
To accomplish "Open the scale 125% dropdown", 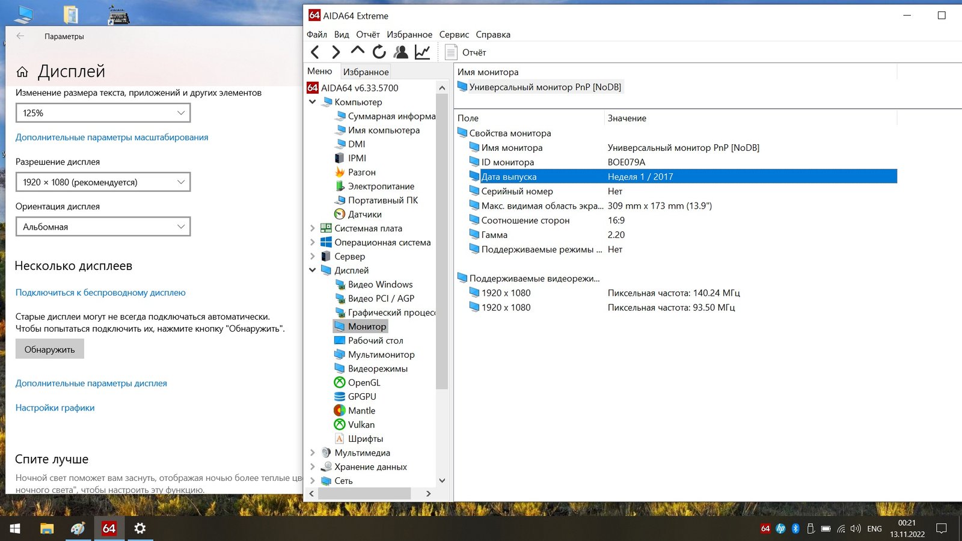I will (103, 113).
